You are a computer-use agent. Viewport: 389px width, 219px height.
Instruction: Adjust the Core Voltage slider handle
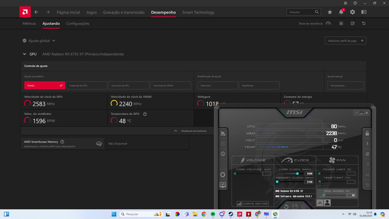235,173
